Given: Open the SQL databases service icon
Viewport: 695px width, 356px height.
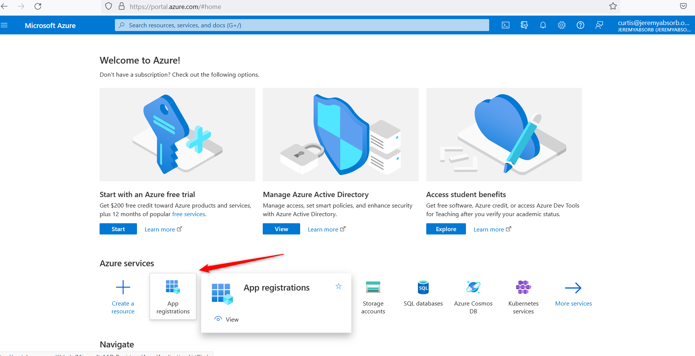Looking at the screenshot, I should tap(423, 287).
